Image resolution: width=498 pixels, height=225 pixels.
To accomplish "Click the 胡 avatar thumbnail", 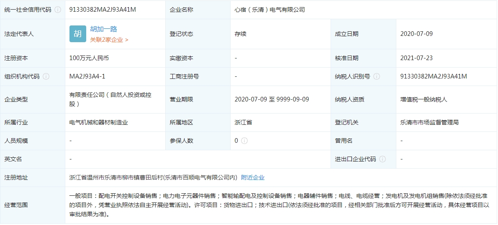I will tap(78, 34).
